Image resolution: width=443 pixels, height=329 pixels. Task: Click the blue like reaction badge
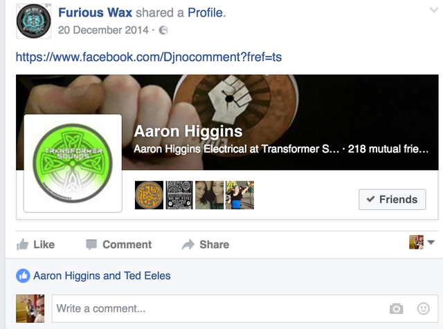click(x=23, y=276)
